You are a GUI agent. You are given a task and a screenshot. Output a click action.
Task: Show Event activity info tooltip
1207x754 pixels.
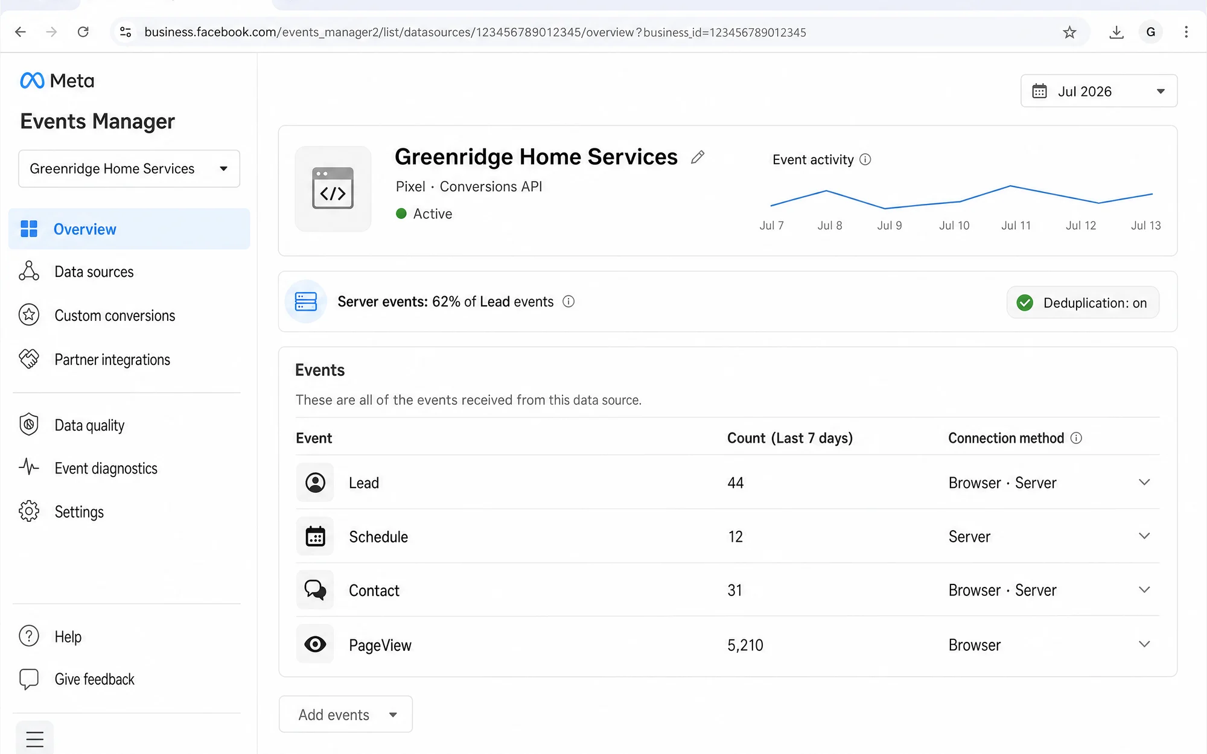[x=865, y=159]
